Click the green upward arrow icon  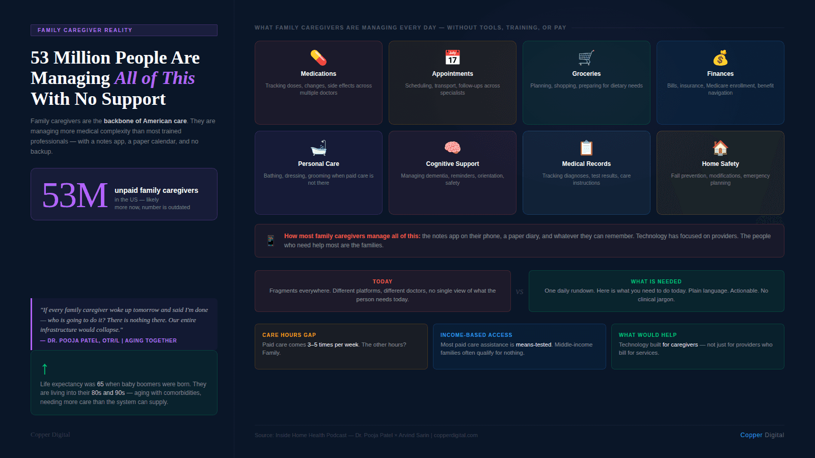coord(45,369)
